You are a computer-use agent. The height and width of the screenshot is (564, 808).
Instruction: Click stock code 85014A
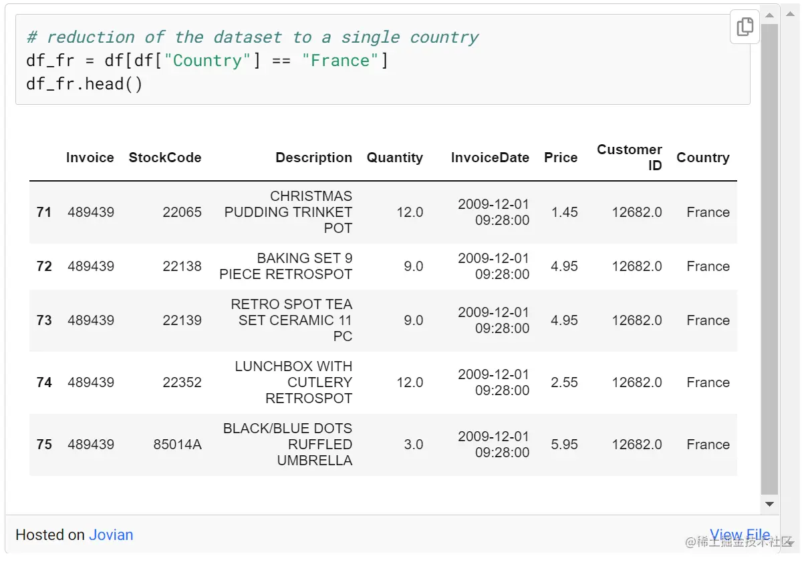point(177,445)
